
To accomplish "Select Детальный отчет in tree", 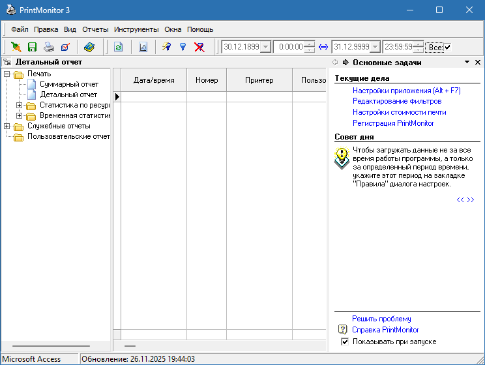I will [68, 95].
